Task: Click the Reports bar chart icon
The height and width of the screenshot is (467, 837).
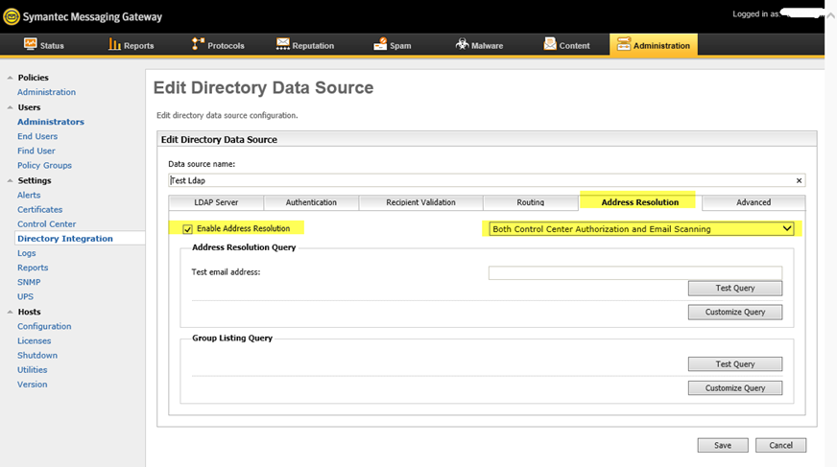Action: coord(114,44)
